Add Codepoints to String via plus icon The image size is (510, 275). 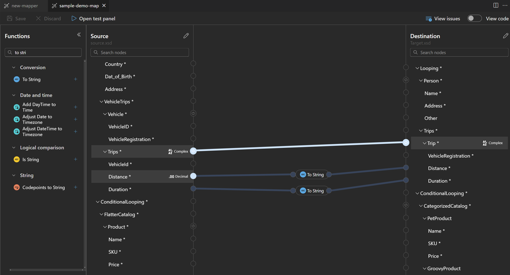pyautogui.click(x=76, y=187)
